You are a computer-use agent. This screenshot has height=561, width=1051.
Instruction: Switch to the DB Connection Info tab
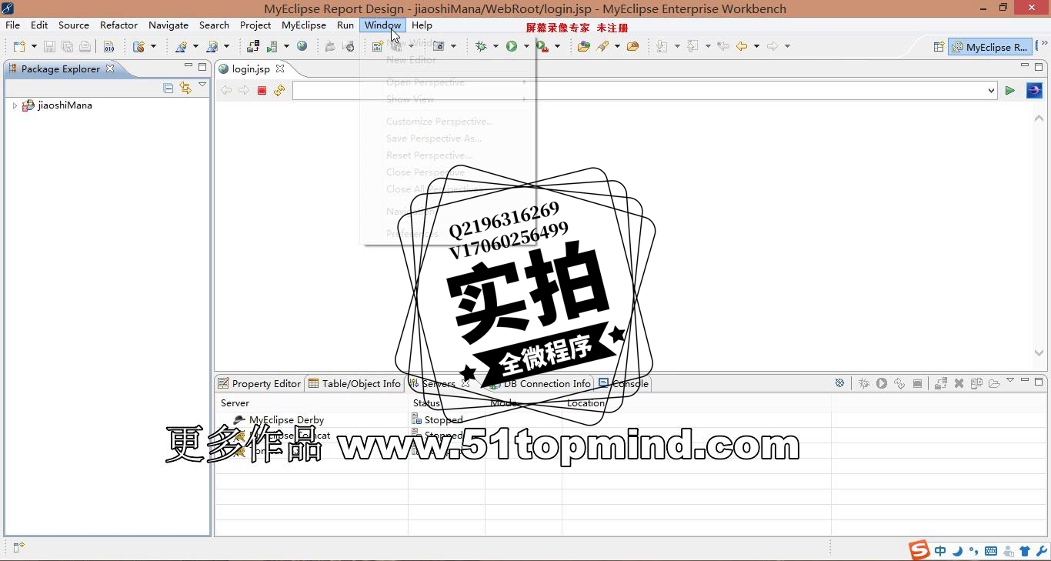coord(540,383)
